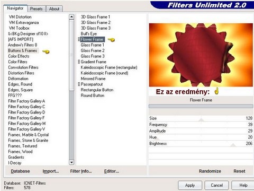
Task: Randomize the filter parameters
Action: (210, 171)
